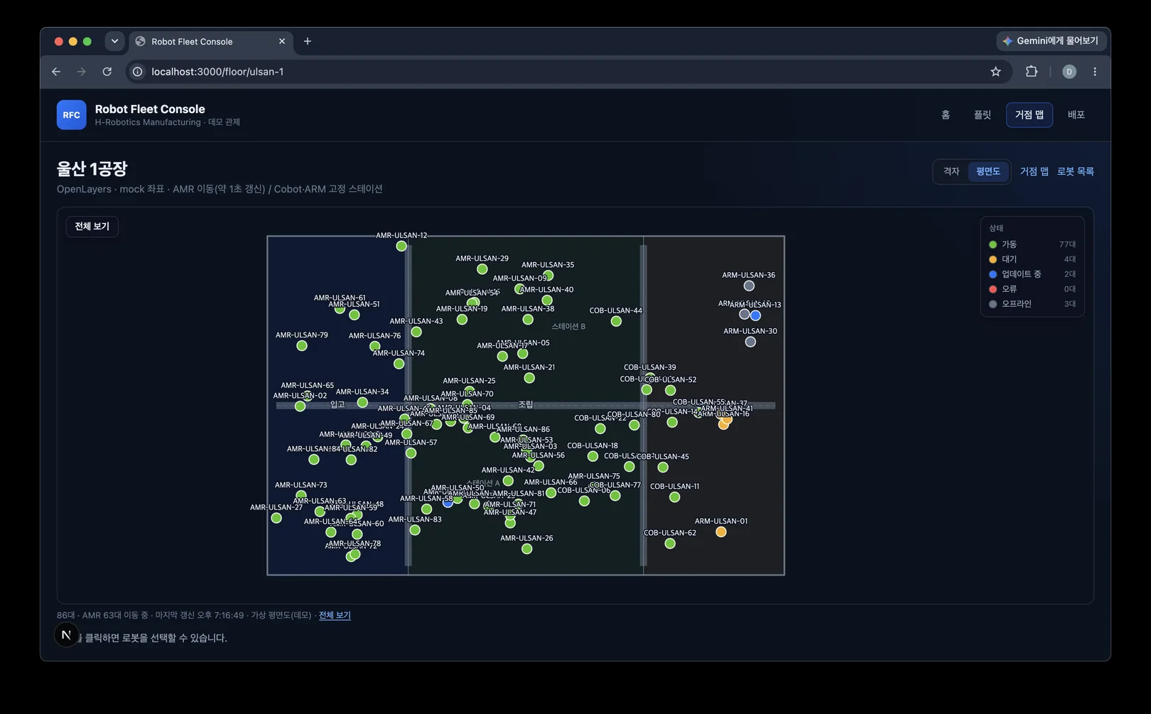Switch view to 평면도 mode
Screen dimensions: 1151x714
coord(988,171)
